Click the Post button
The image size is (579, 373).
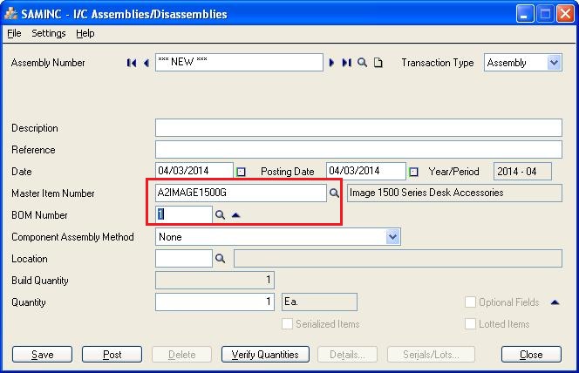112,354
